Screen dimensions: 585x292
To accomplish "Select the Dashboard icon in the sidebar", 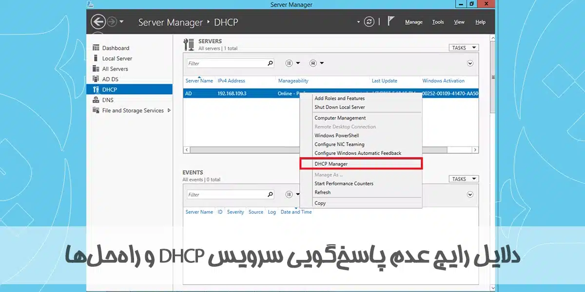I will click(x=96, y=48).
